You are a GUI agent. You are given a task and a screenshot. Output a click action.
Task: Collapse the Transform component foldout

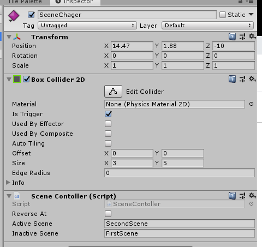[9, 37]
